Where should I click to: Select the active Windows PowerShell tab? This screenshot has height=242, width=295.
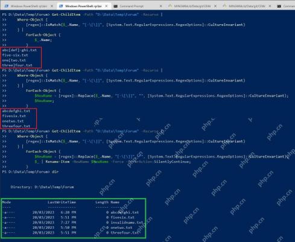tap(83, 6)
